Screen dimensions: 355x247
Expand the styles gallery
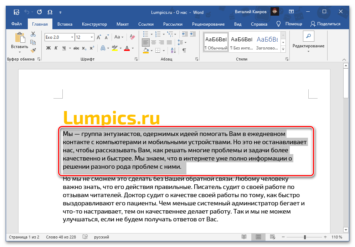(x=283, y=49)
